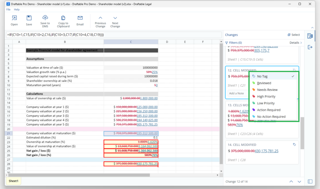Click cell with 50% changed to 25%
320x189 pixels.
131,72
